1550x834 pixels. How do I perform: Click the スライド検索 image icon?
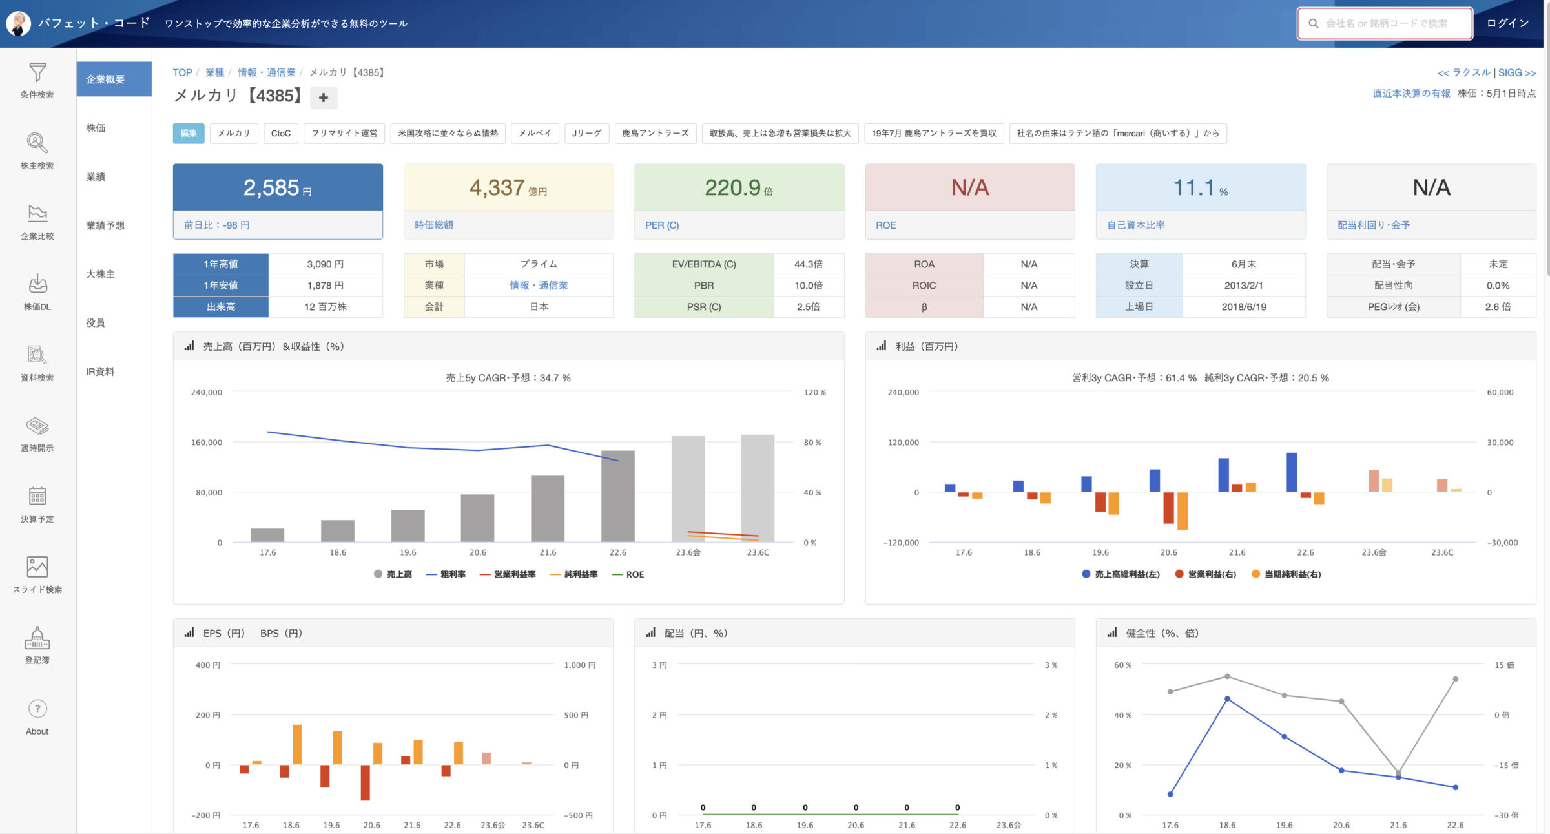tap(37, 567)
